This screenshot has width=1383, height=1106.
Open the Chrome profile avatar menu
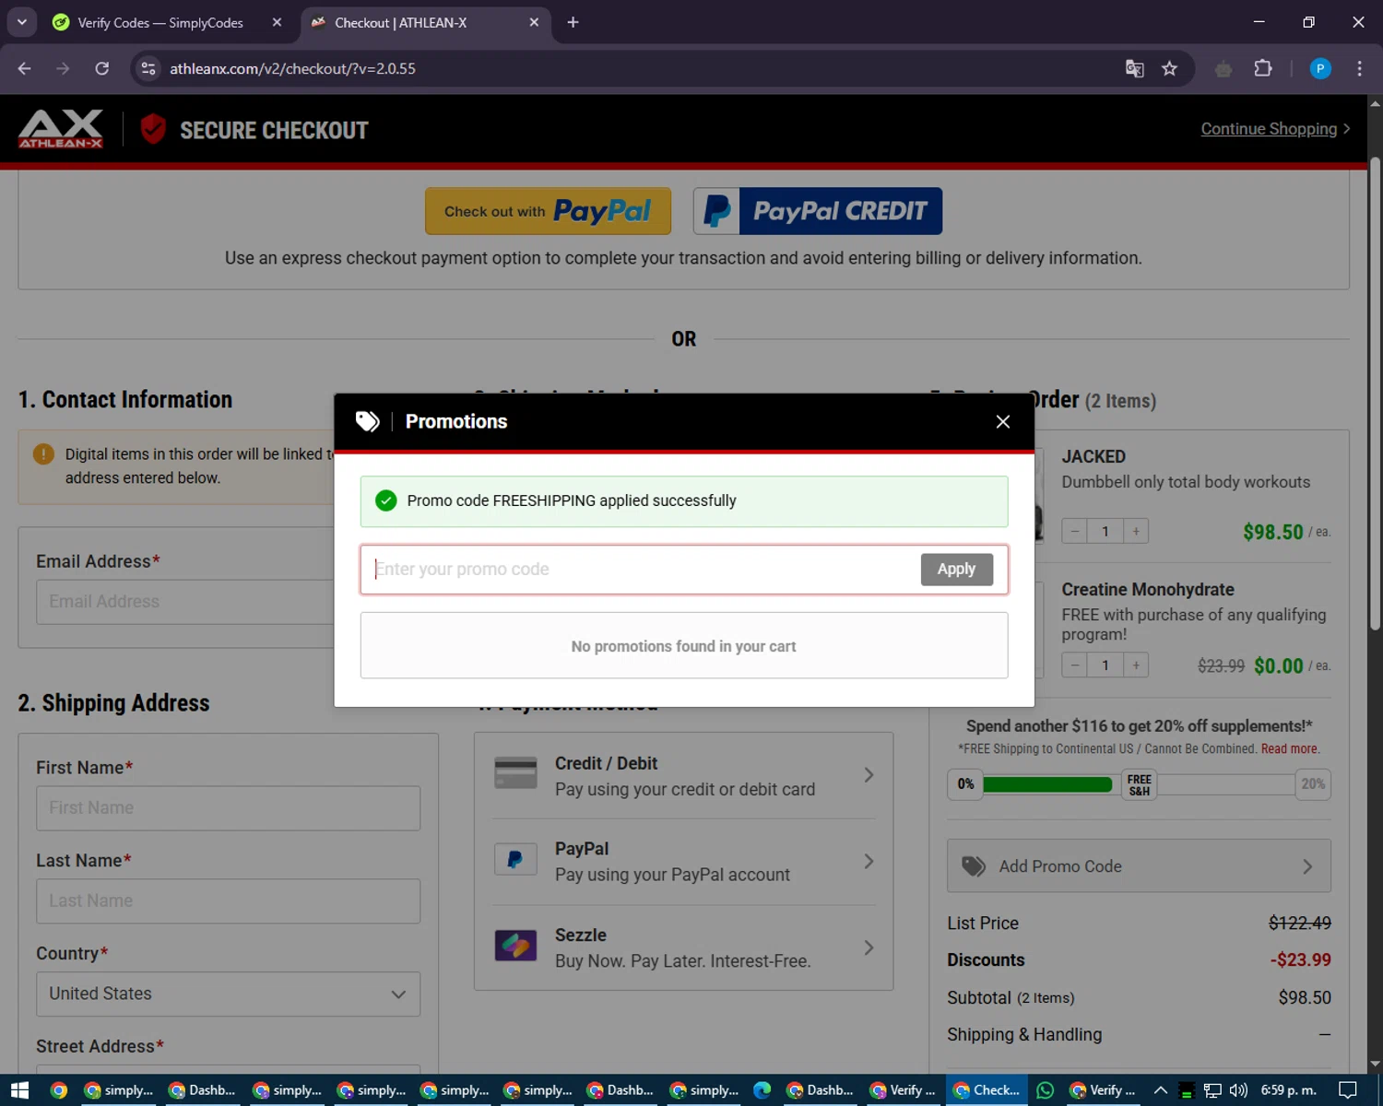[x=1320, y=68]
